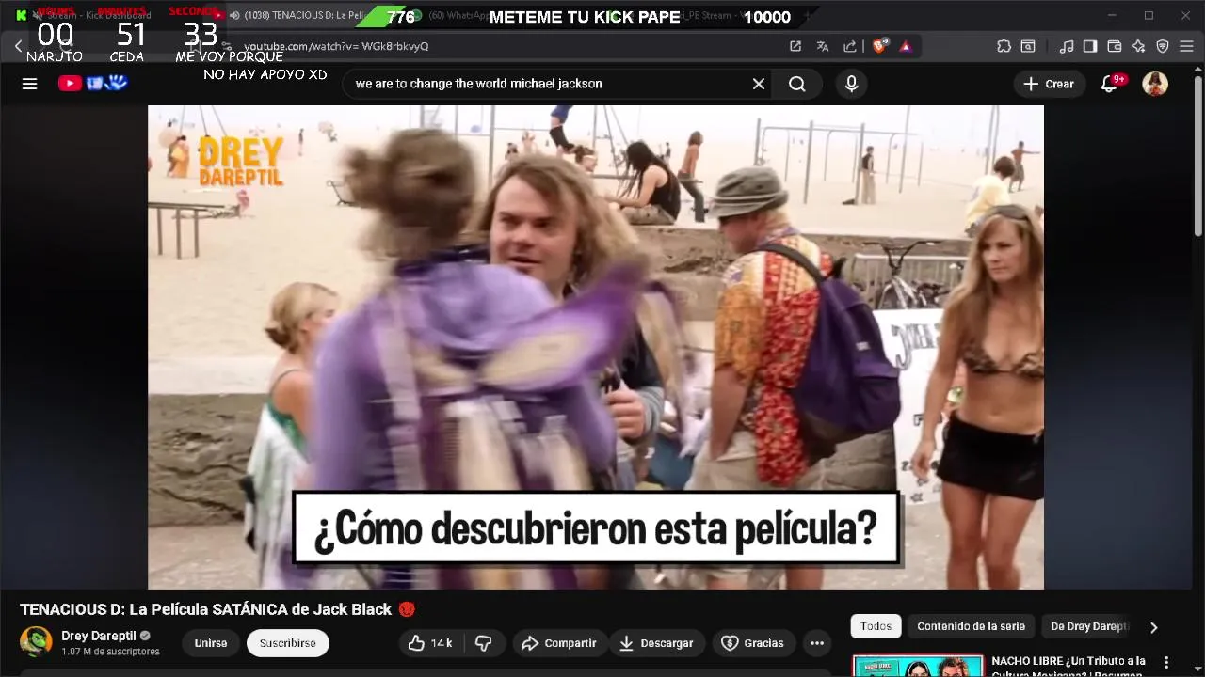Open Leo AI sparkle icon
Viewport: 1205px width, 677px height.
pos(1138,46)
